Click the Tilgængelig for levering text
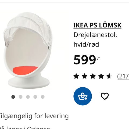The image size is (129, 129). [34, 116]
